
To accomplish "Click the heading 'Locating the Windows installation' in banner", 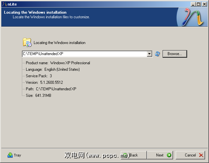I will click(x=35, y=12).
